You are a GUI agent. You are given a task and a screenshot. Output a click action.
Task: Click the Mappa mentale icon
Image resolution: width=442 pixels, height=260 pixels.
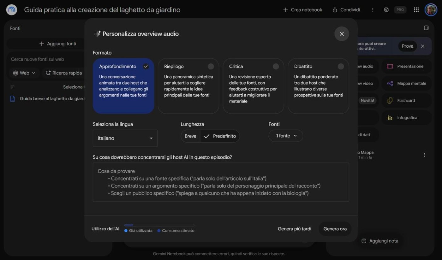(390, 83)
